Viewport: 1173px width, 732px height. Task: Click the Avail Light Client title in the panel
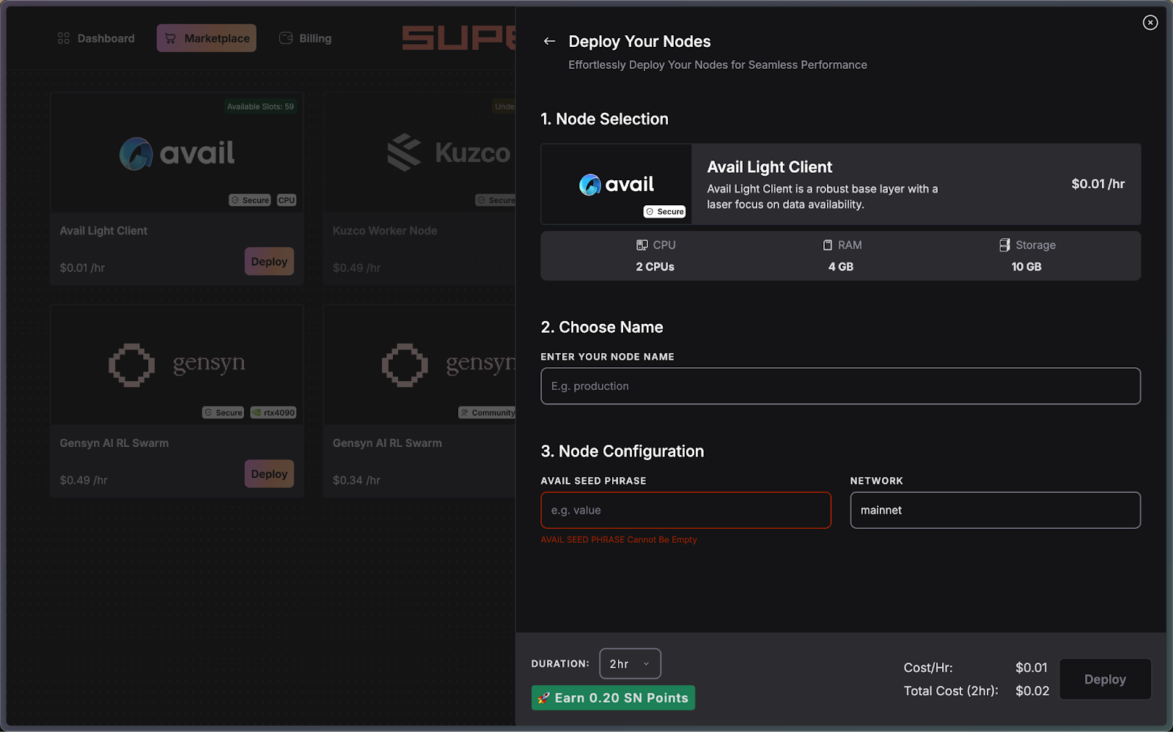tap(769, 167)
